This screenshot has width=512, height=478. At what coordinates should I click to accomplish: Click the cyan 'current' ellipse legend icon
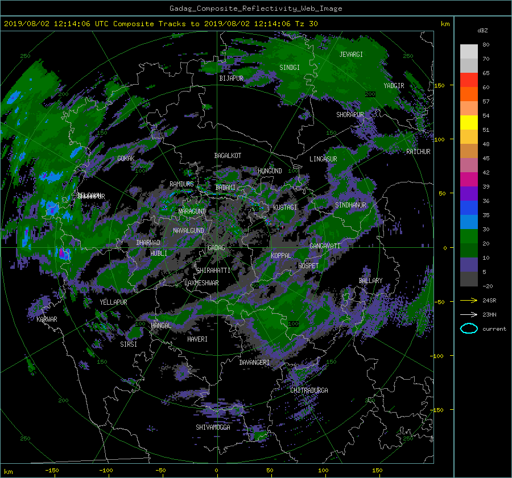[x=469, y=329]
